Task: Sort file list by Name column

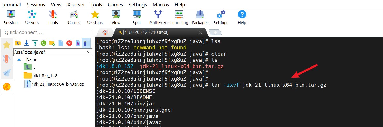Action: coord(32,59)
